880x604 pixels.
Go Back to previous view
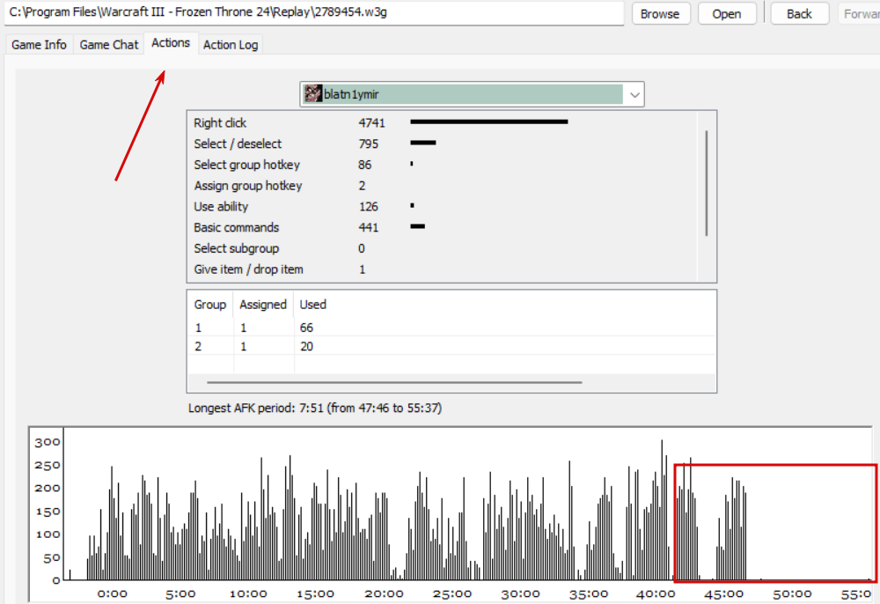tap(799, 13)
